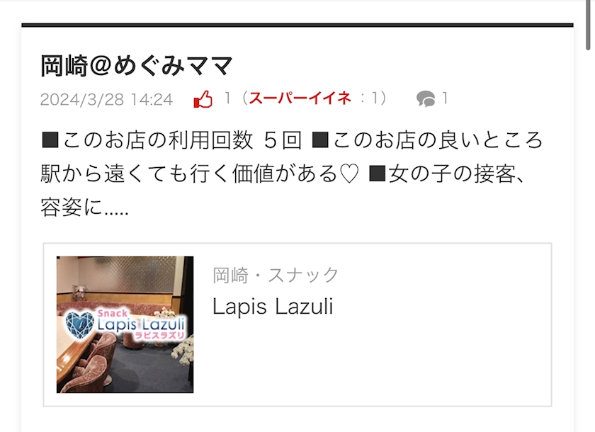Click the heart diamond logo in thumbnail
The height and width of the screenshot is (432, 595).
pyautogui.click(x=79, y=325)
